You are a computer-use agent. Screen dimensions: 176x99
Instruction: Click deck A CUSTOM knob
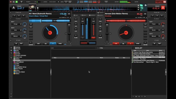coord(31,43)
